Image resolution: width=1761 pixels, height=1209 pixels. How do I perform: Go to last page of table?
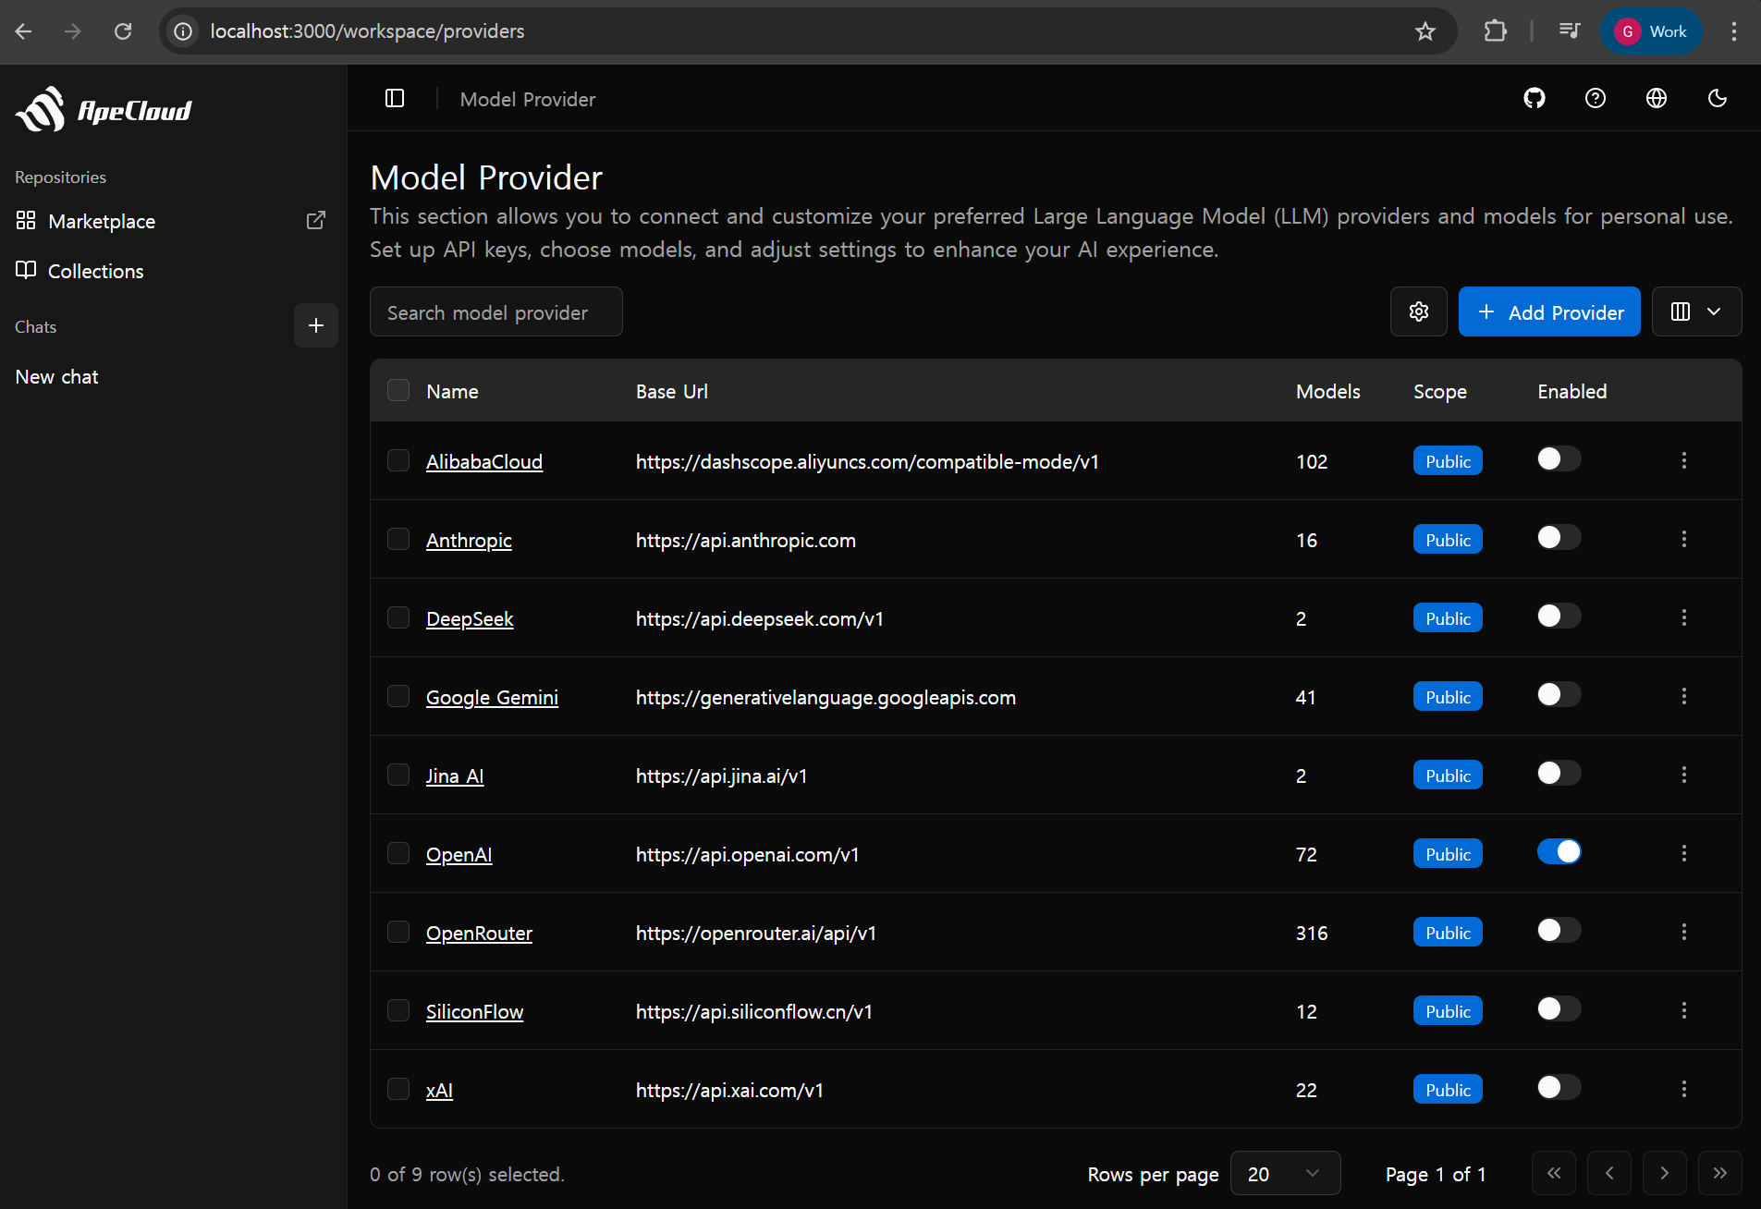point(1720,1173)
